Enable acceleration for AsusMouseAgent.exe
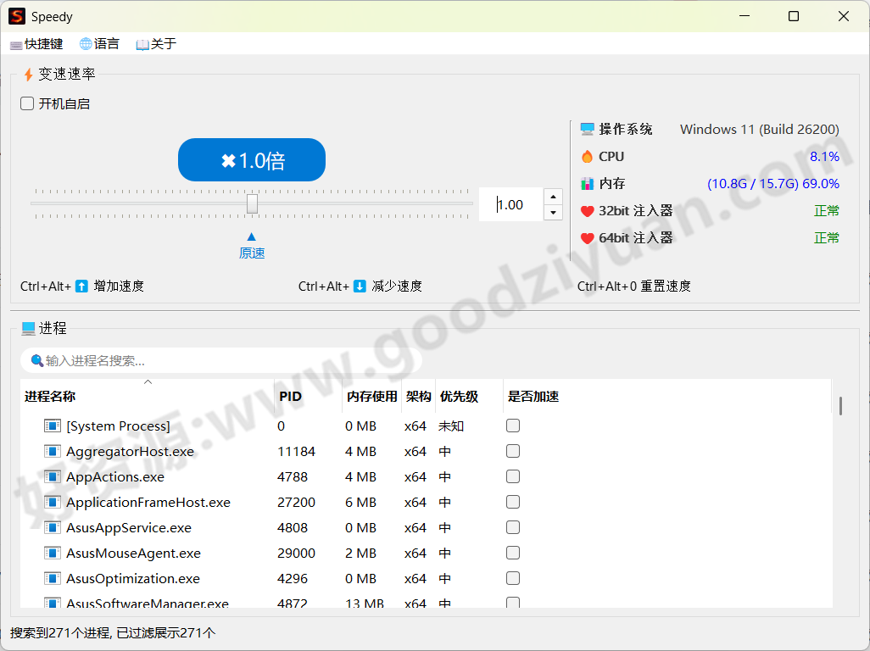 [x=513, y=553]
